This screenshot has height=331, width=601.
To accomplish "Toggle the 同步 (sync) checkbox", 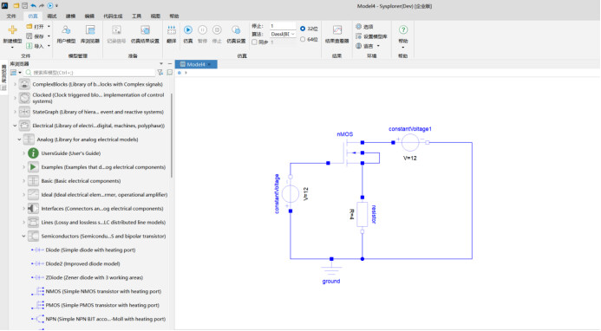I will pyautogui.click(x=254, y=42).
